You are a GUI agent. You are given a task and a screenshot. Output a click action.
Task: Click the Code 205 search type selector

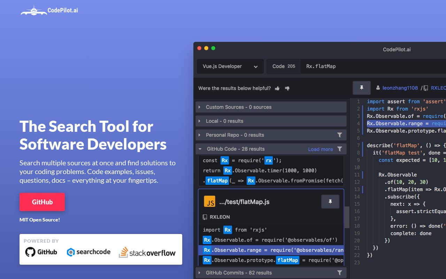(284, 66)
